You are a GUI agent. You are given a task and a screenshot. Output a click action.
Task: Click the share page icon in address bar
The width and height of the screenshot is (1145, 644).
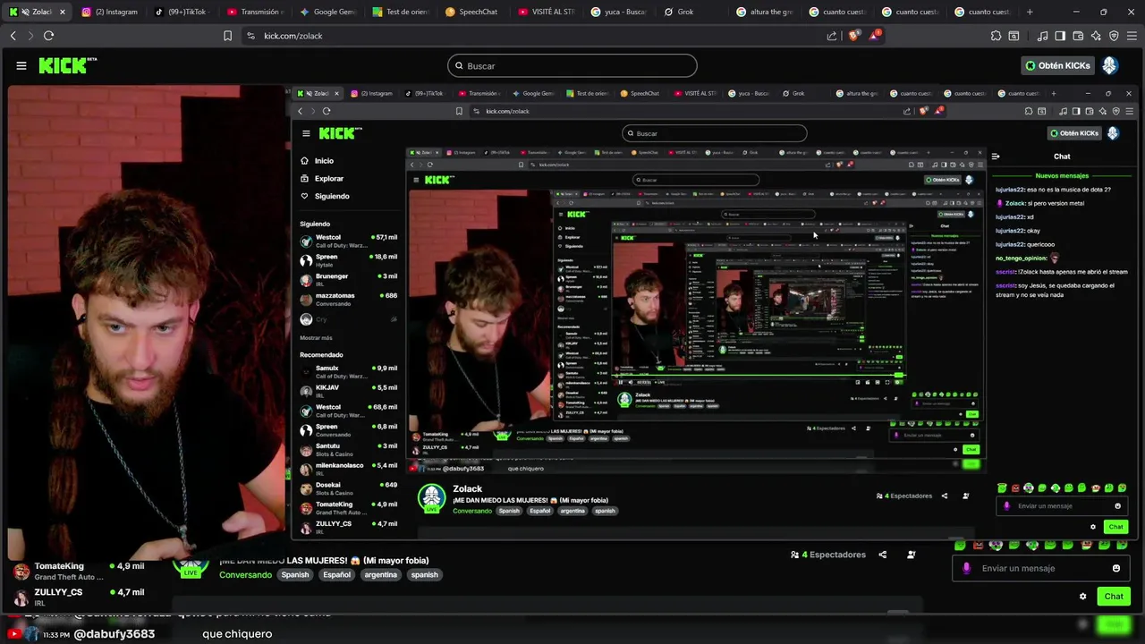click(x=832, y=36)
